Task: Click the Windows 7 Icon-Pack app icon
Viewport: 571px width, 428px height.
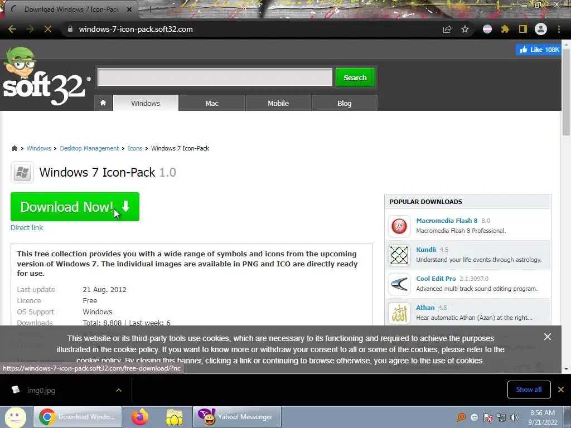Action: coord(22,172)
